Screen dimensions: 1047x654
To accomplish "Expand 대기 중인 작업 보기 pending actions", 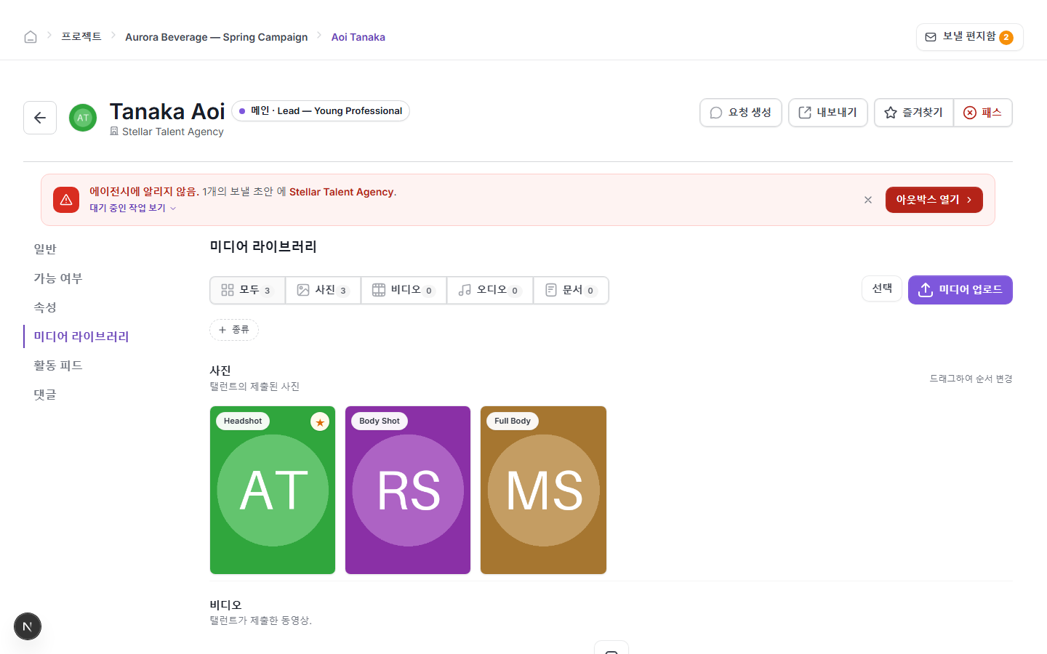I will coord(132,208).
